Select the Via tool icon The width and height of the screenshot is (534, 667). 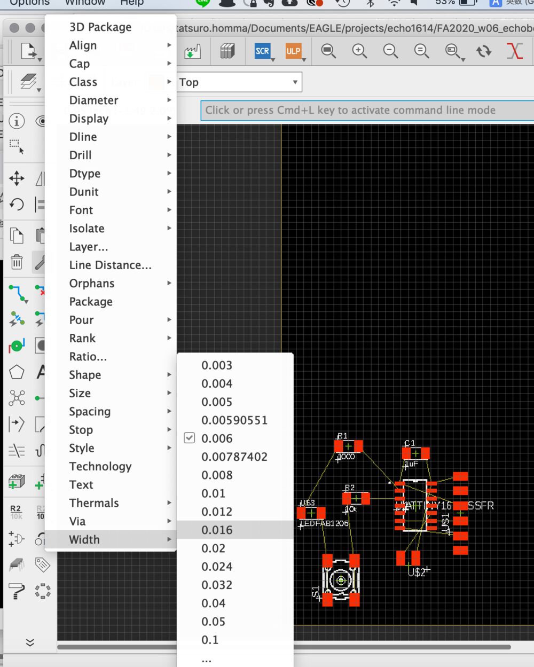pos(17,346)
